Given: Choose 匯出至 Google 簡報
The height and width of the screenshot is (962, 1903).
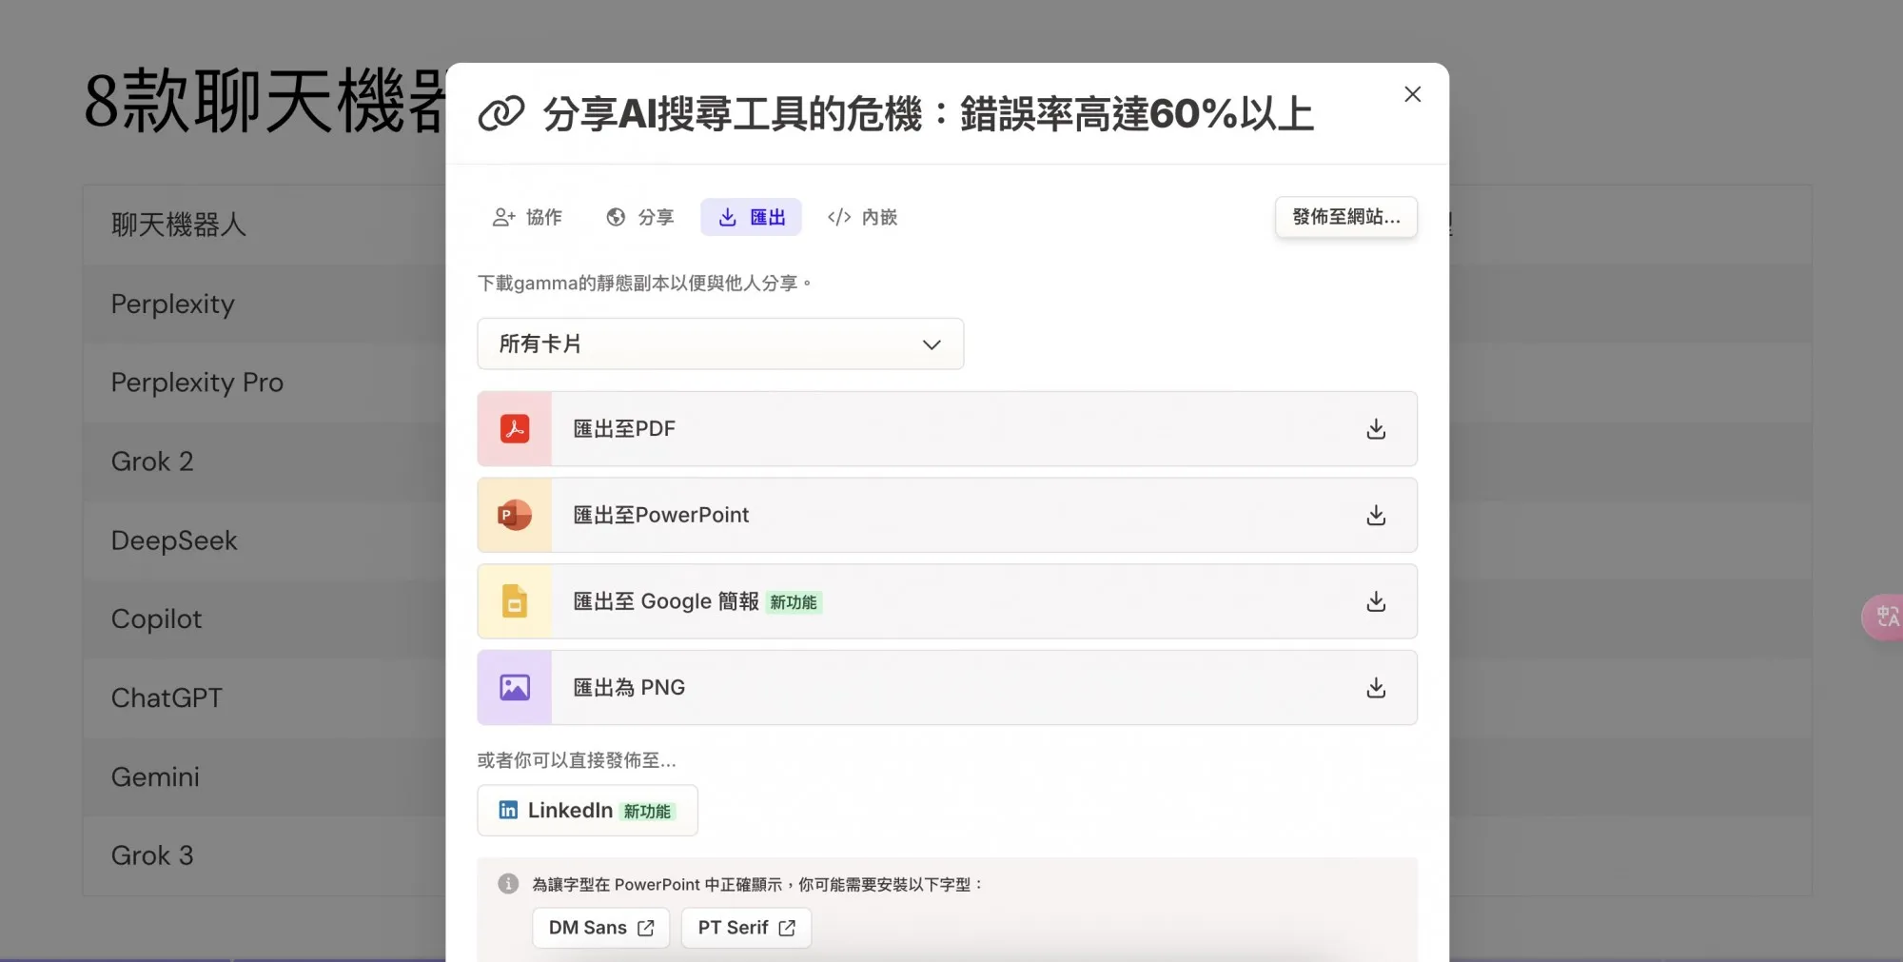Looking at the screenshot, I should [947, 601].
